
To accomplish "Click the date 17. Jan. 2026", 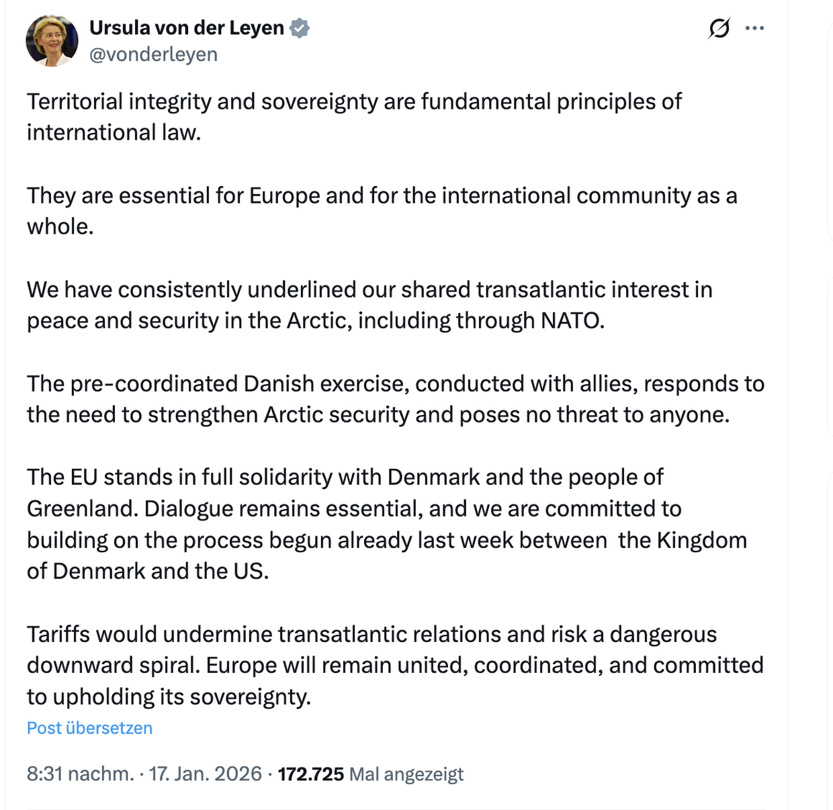I will tap(205, 774).
